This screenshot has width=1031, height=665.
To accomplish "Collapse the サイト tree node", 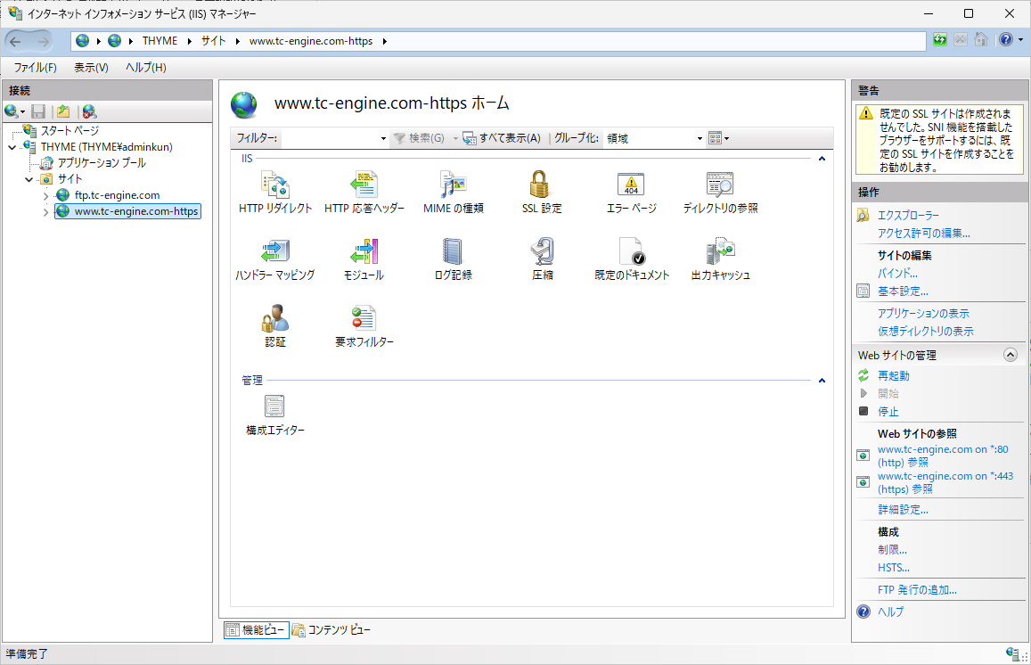I will (x=29, y=179).
